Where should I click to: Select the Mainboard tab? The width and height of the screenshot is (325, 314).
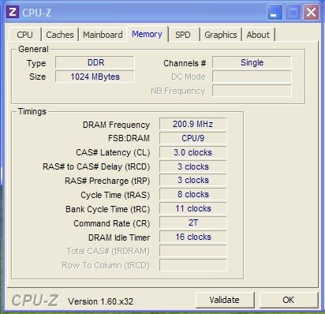point(103,35)
